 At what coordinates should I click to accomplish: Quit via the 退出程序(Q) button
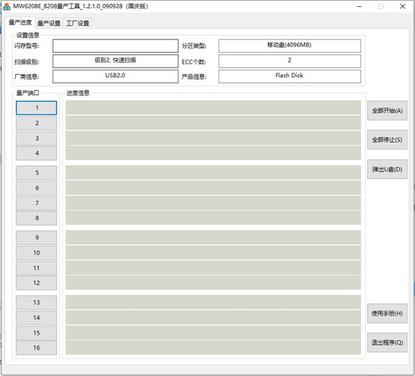click(387, 343)
